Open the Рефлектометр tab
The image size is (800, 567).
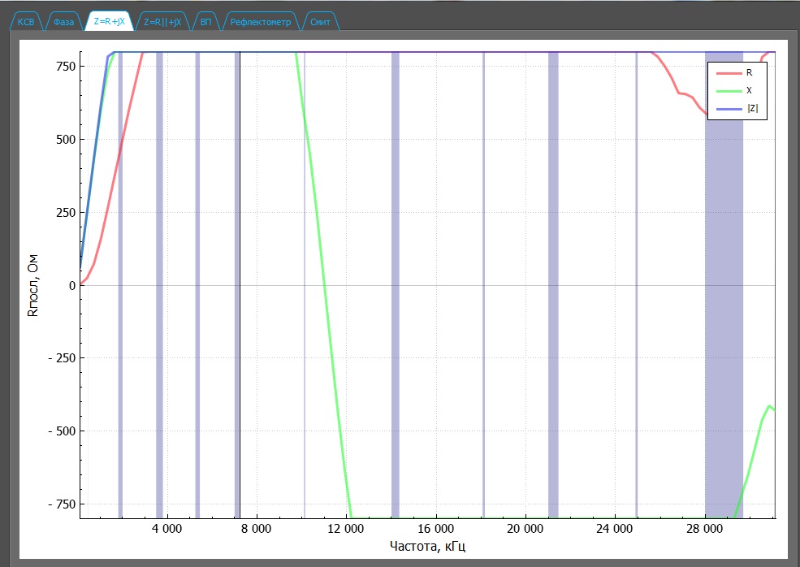point(260,22)
